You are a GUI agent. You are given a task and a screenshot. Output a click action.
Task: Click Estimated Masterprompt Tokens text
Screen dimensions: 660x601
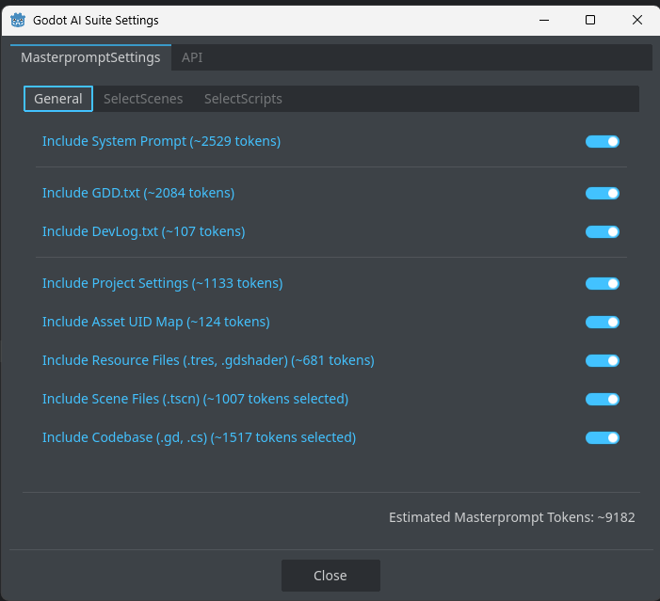(x=511, y=517)
